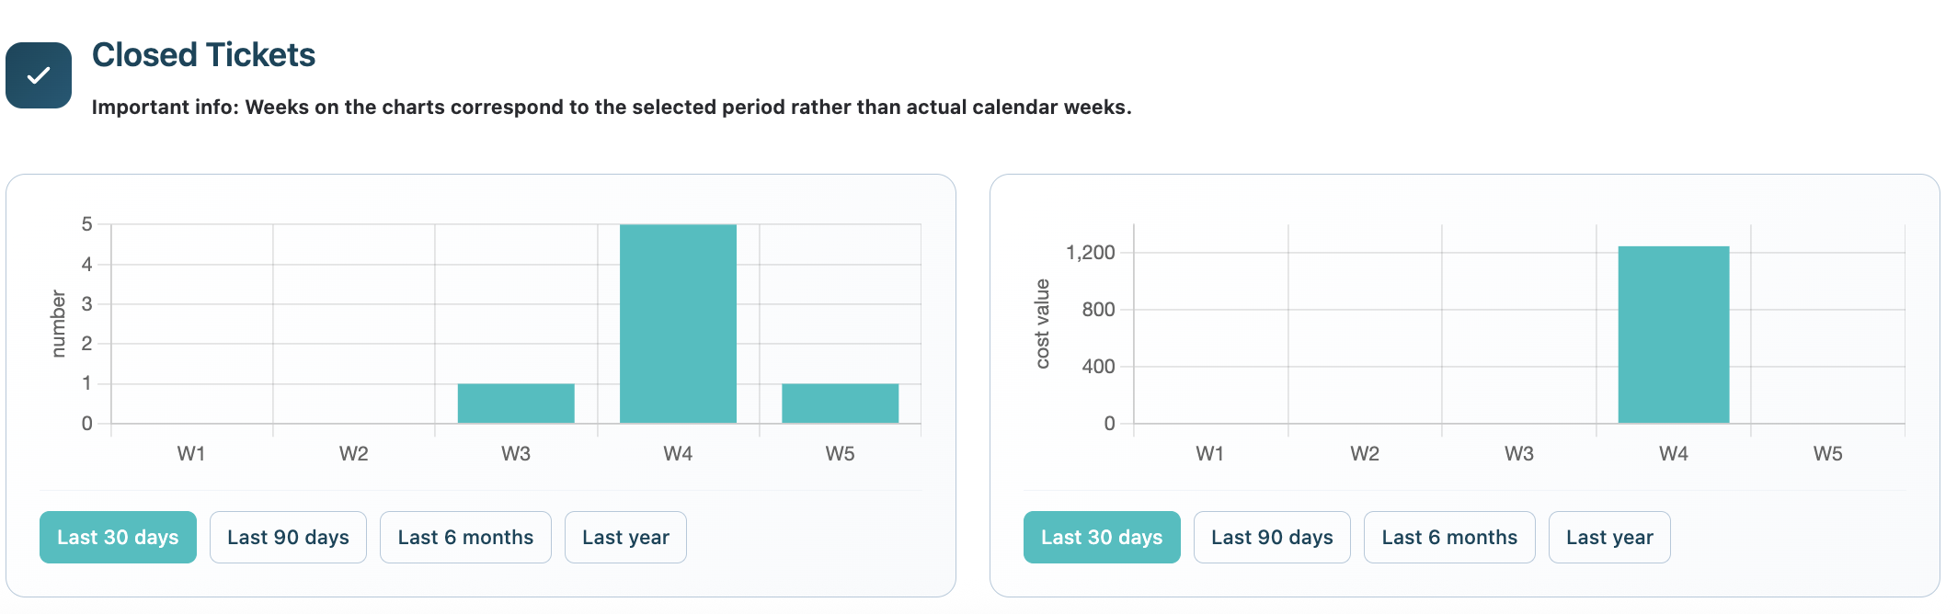Click the W5 bar in number chart
1957x614 pixels.
[840, 404]
